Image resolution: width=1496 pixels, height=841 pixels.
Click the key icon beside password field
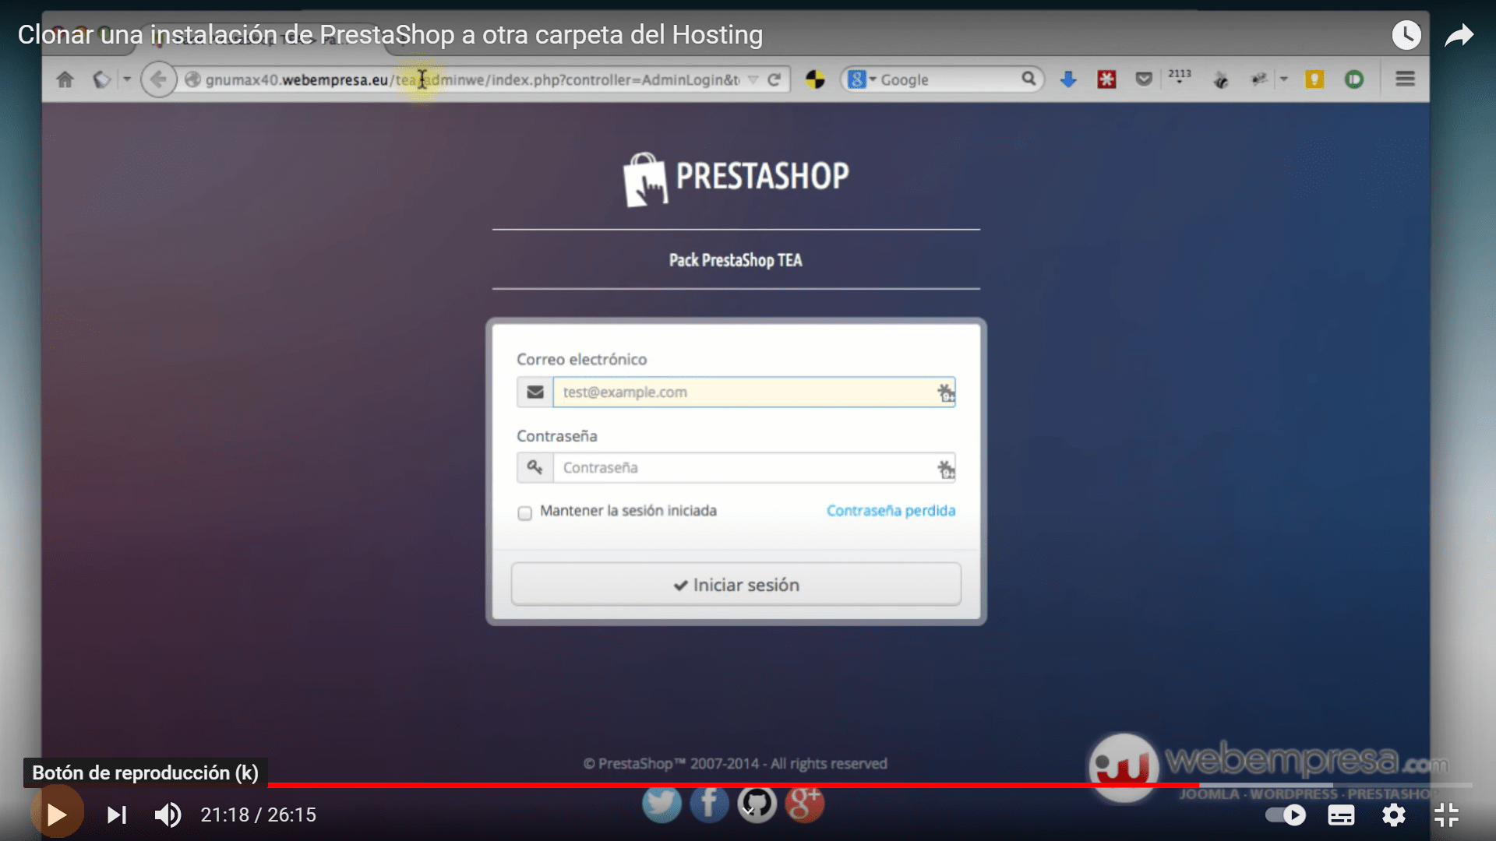535,468
